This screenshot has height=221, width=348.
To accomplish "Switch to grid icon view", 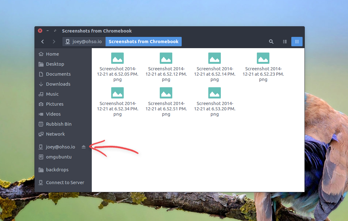I will coord(297,42).
